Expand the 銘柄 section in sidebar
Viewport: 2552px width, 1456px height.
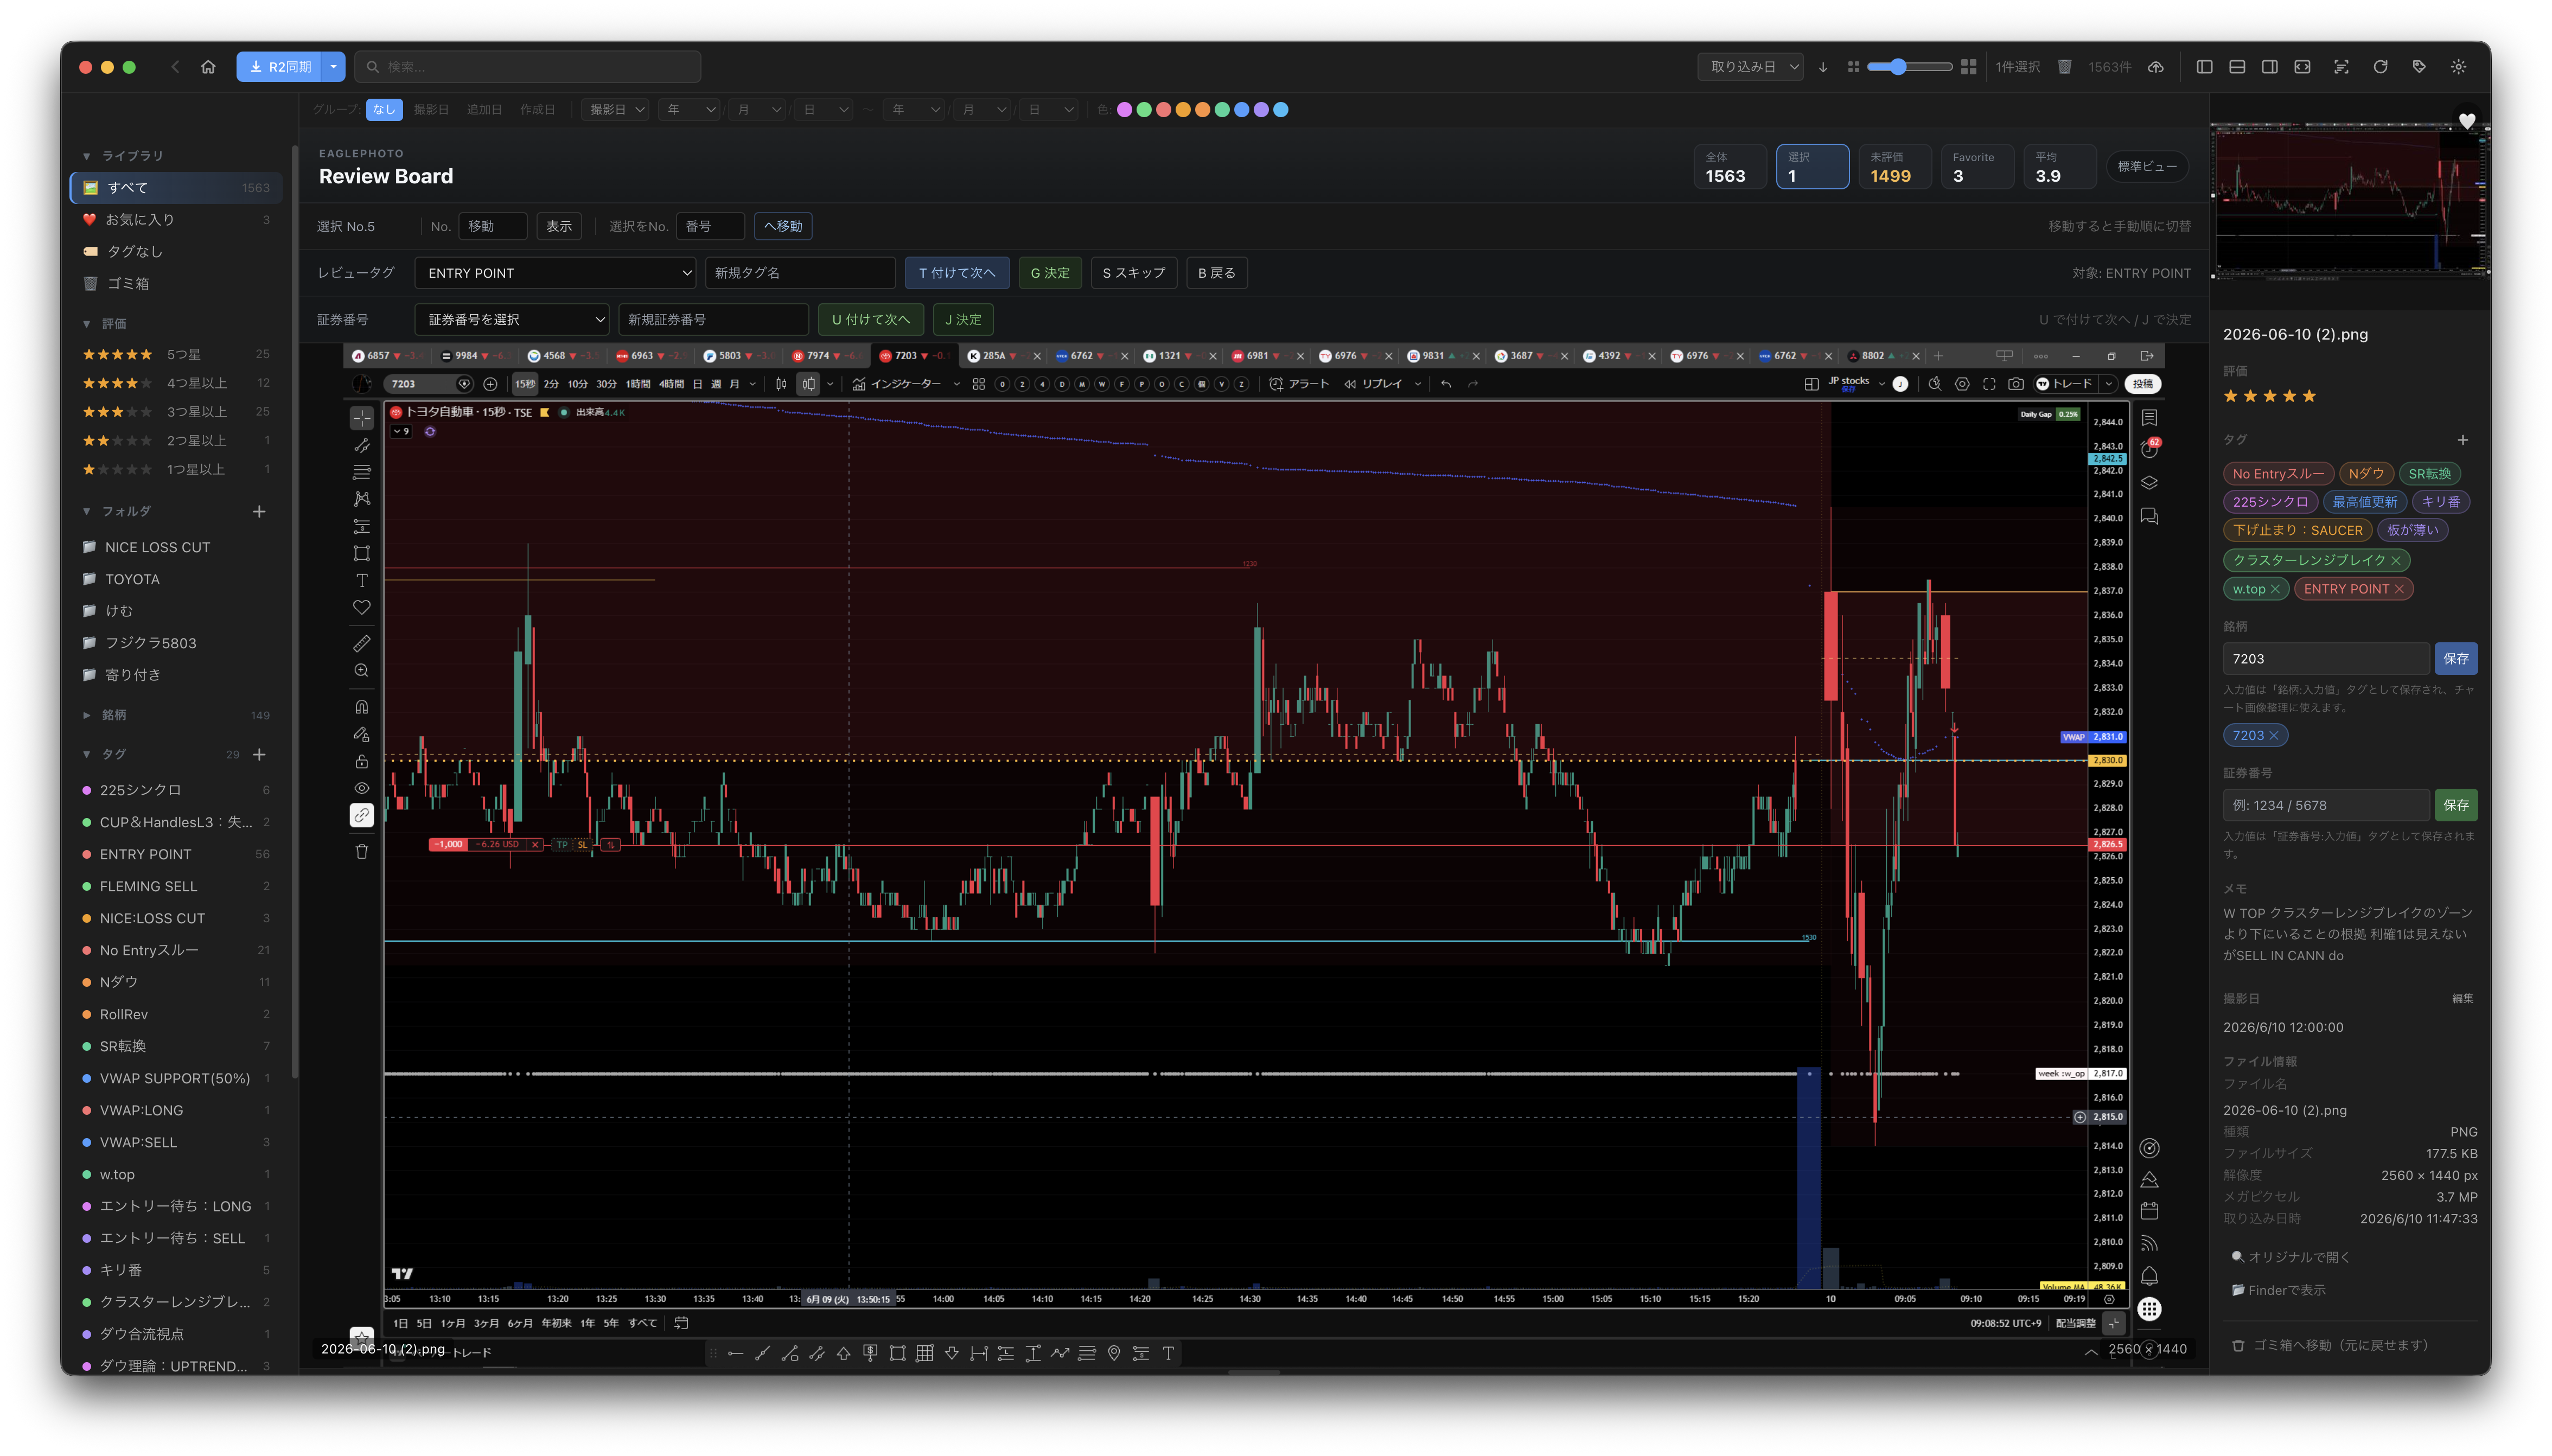tap(87, 715)
